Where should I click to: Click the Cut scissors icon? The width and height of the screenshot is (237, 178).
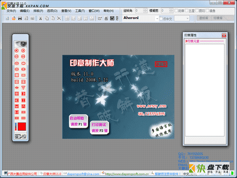point(40,18)
